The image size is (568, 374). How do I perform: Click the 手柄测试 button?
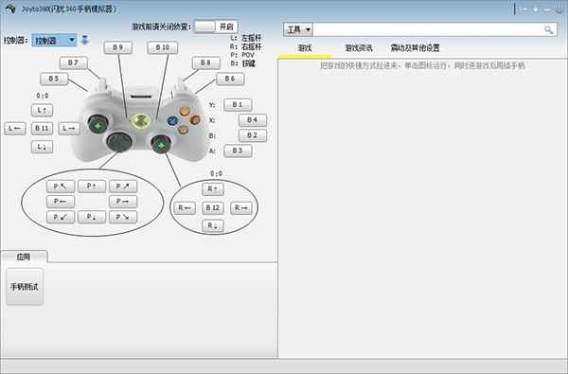click(25, 287)
